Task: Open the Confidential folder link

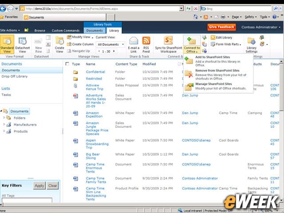Action: (95, 72)
